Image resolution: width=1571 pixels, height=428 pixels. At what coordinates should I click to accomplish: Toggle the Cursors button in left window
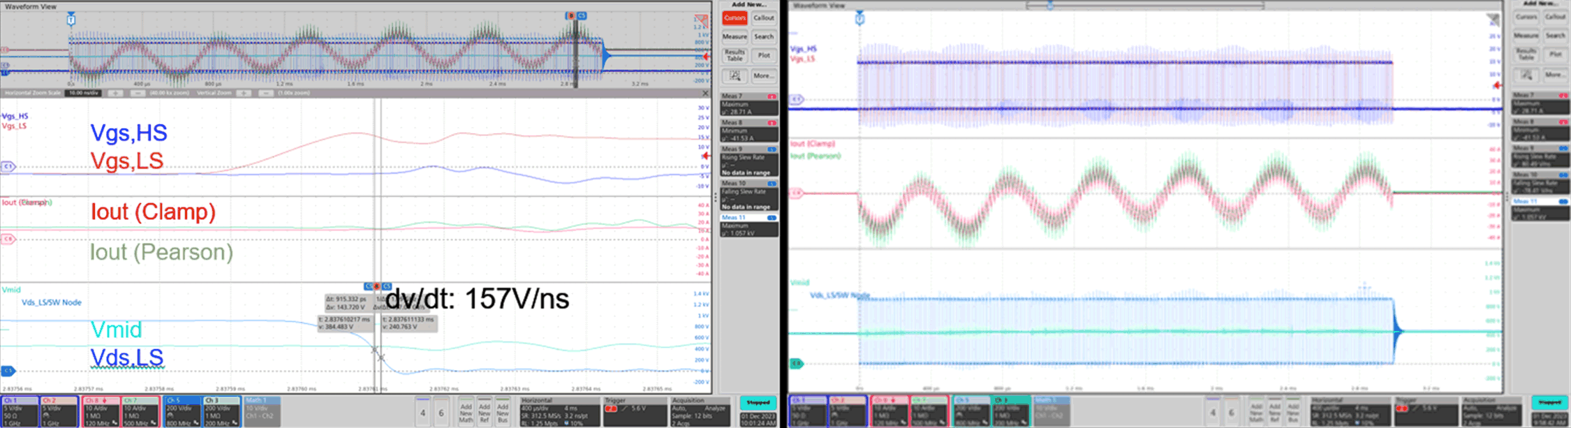(x=735, y=18)
